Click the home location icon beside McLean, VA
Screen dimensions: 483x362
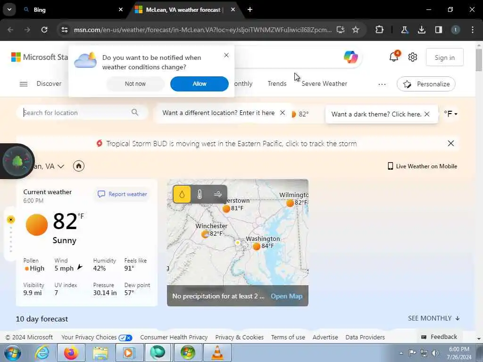click(79, 166)
